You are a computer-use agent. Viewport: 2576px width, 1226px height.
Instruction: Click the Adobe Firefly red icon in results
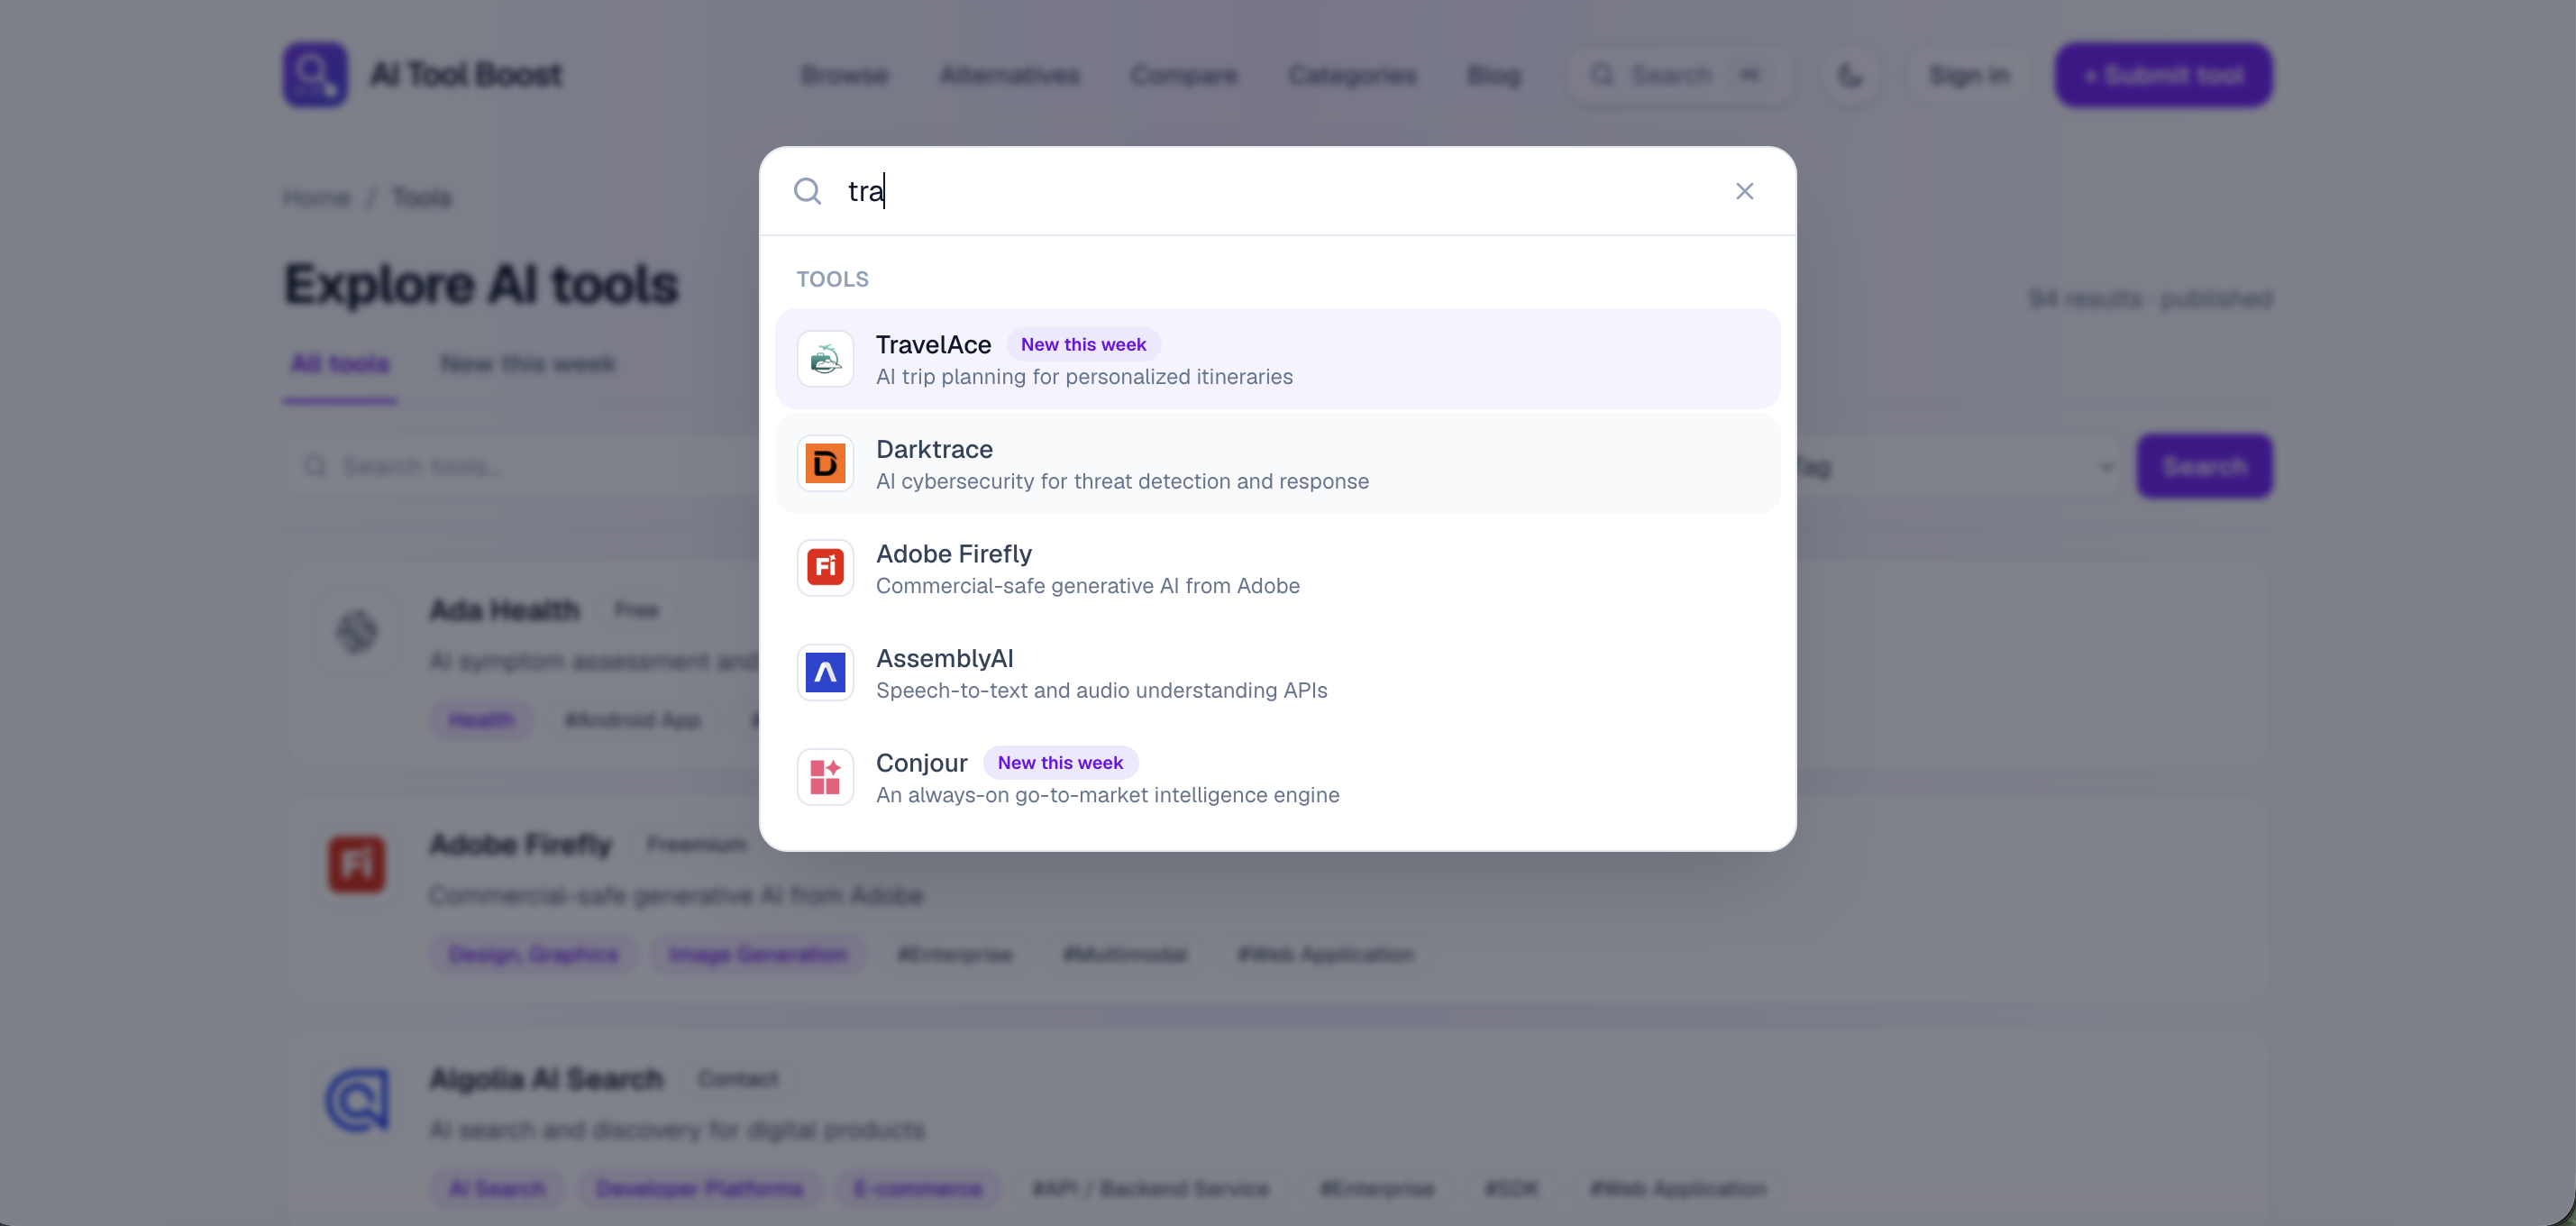(825, 568)
